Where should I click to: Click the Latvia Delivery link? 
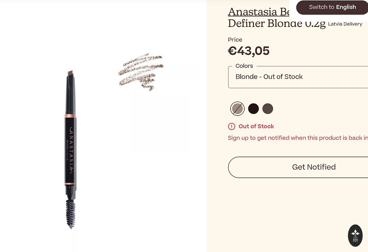pos(345,24)
